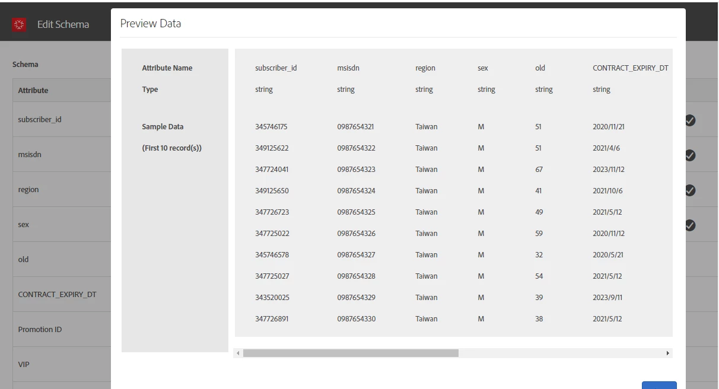Select the subscriber_id column header in preview
The image size is (719, 389).
(x=276, y=68)
